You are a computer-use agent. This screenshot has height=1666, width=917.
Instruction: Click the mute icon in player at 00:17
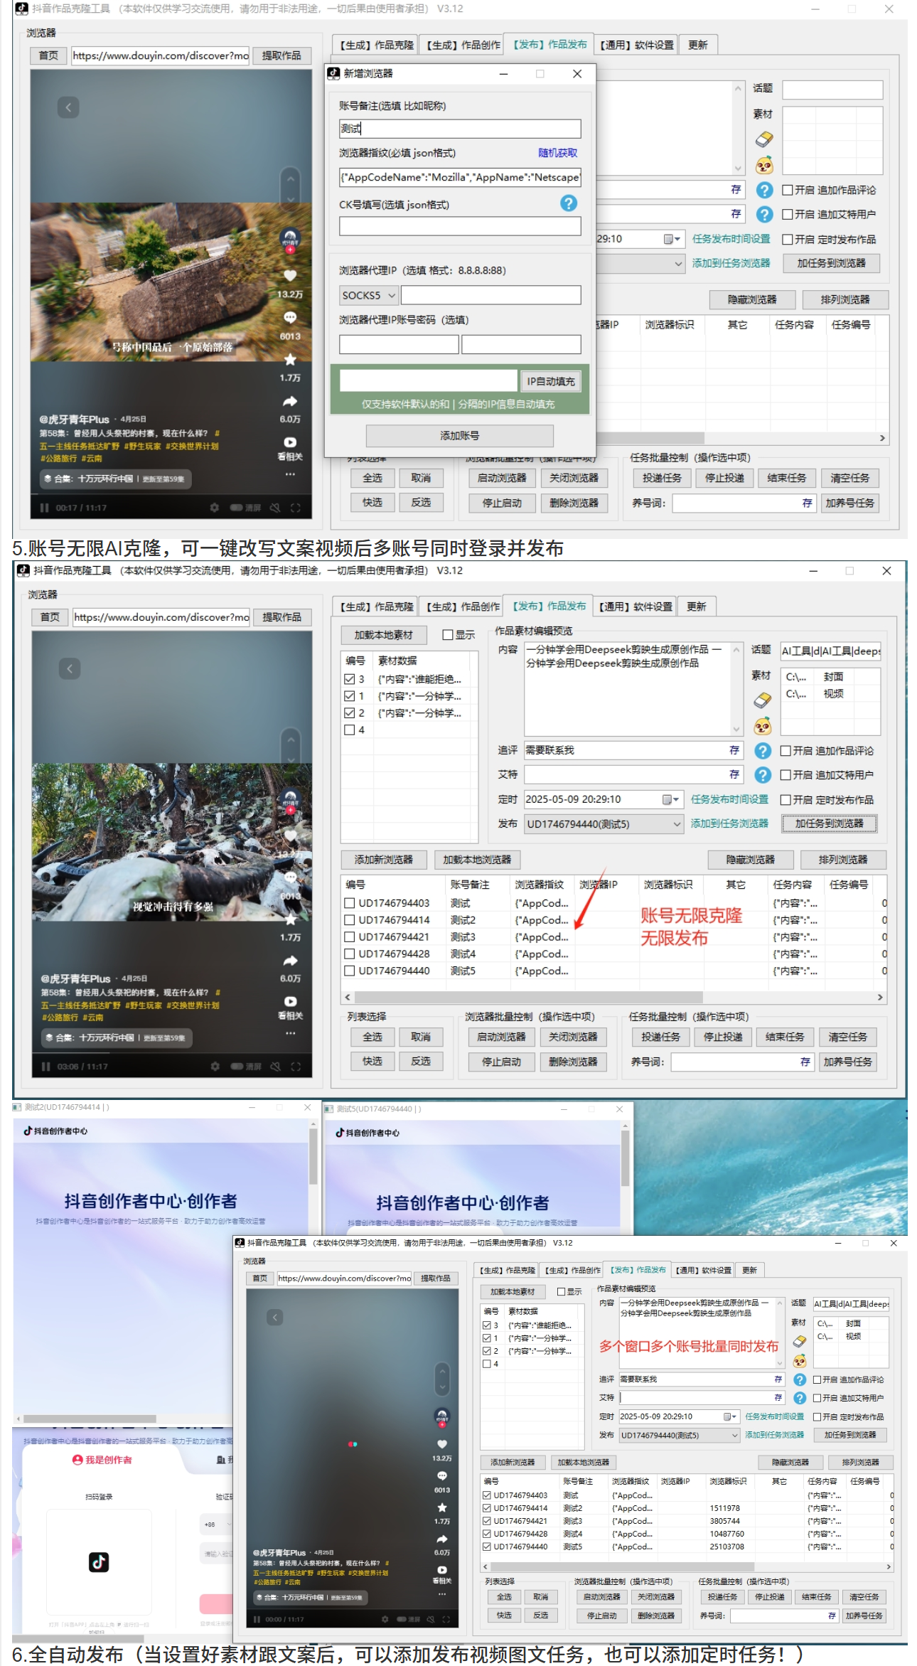click(x=275, y=508)
